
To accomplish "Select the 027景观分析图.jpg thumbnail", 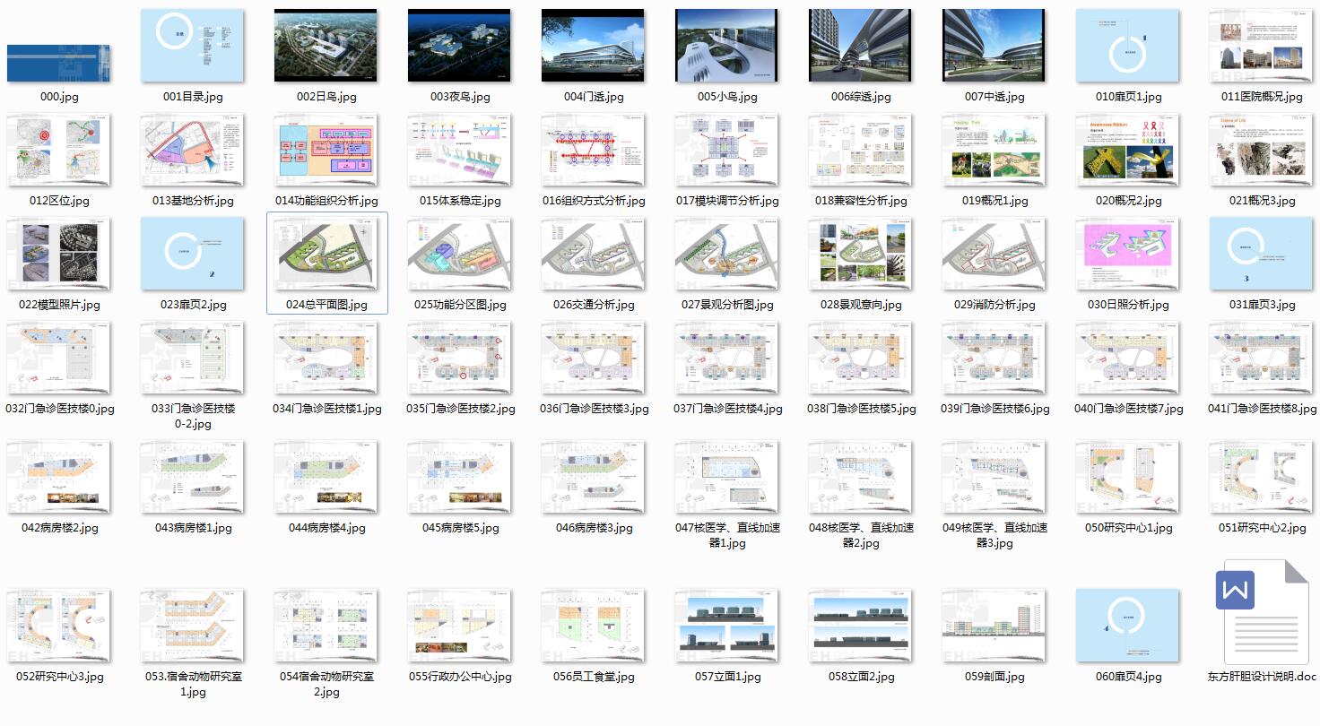I will click(x=727, y=254).
